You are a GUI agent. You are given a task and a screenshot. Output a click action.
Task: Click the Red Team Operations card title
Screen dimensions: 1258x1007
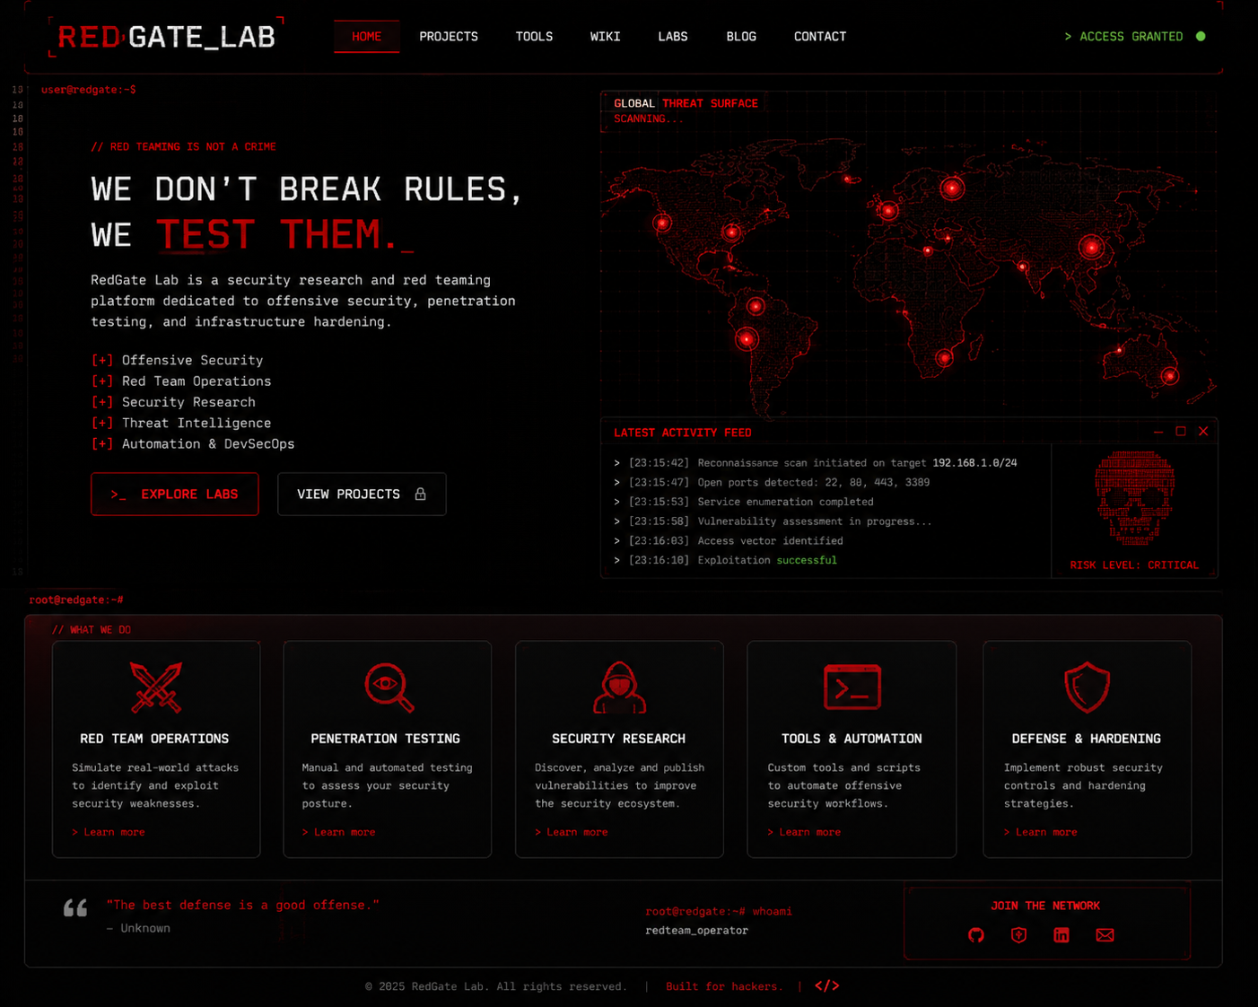pos(154,739)
